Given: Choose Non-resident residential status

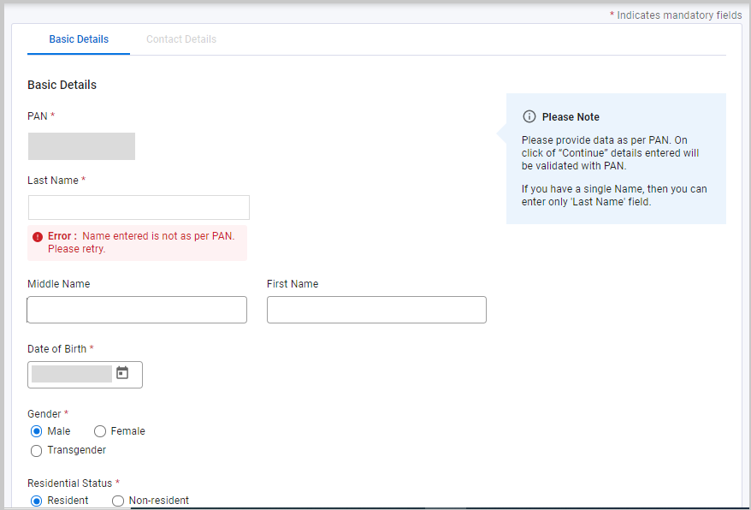Looking at the screenshot, I should coord(118,501).
